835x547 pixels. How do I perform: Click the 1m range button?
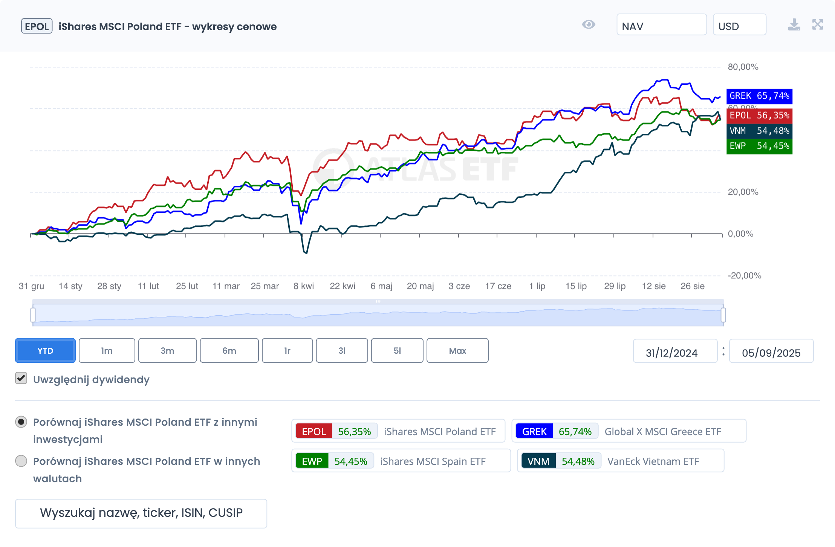(107, 351)
